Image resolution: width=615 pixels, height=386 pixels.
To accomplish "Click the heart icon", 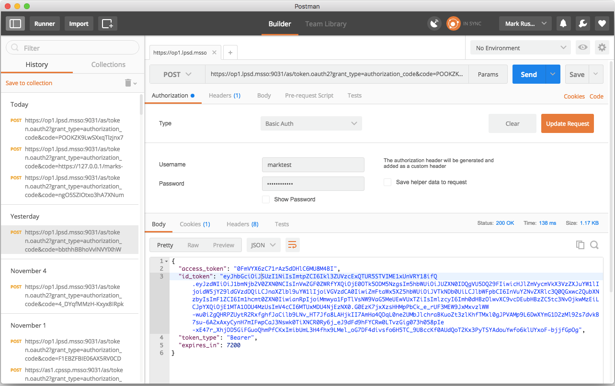I will tap(602, 23).
